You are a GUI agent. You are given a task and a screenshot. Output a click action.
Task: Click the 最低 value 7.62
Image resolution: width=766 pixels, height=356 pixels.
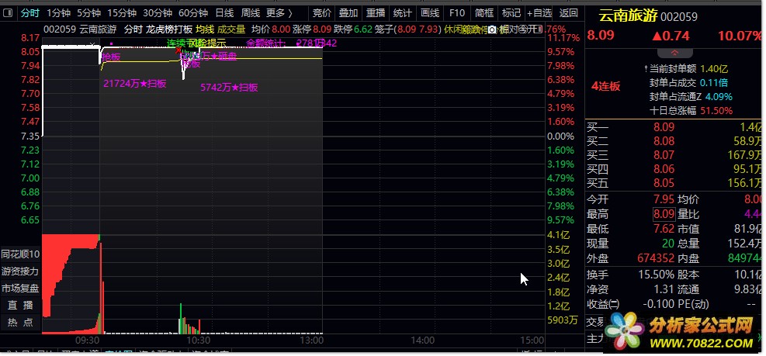664,229
